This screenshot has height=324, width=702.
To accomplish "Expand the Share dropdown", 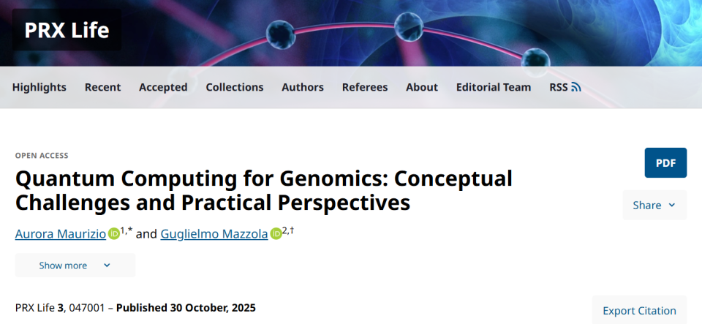I will click(x=654, y=205).
